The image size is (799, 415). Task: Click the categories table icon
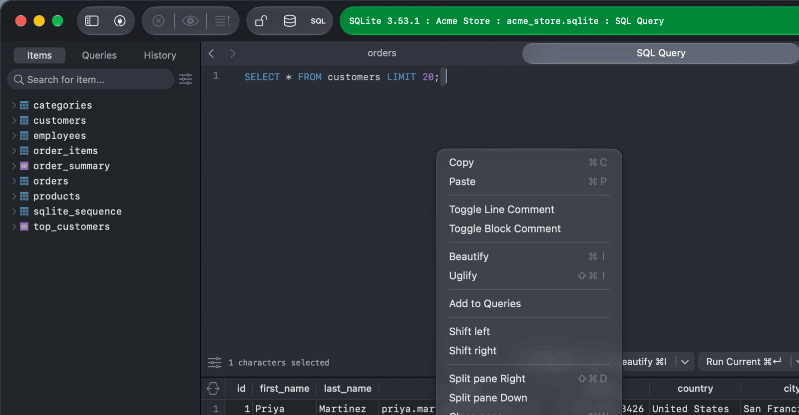(x=24, y=105)
